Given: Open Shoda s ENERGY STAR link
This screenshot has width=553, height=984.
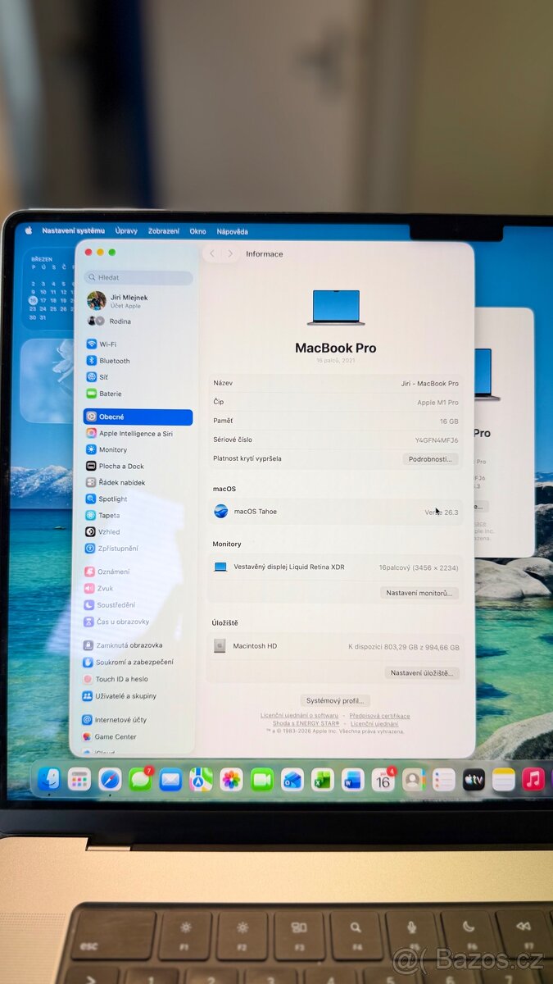Looking at the screenshot, I should click(x=306, y=724).
